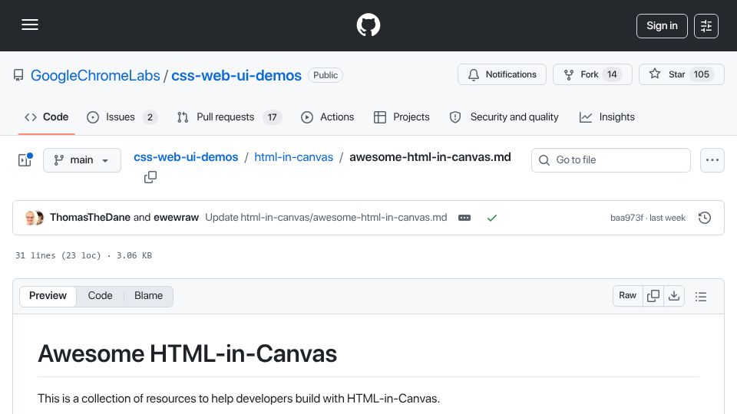Viewport: 737px width, 414px height.
Task: Click the Sign in button
Action: (x=662, y=26)
